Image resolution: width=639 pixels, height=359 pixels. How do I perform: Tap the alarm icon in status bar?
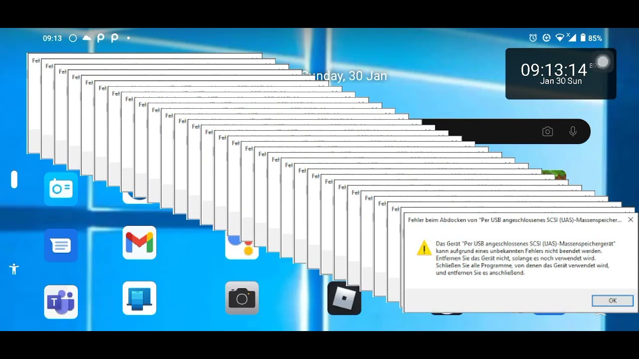pyautogui.click(x=533, y=38)
